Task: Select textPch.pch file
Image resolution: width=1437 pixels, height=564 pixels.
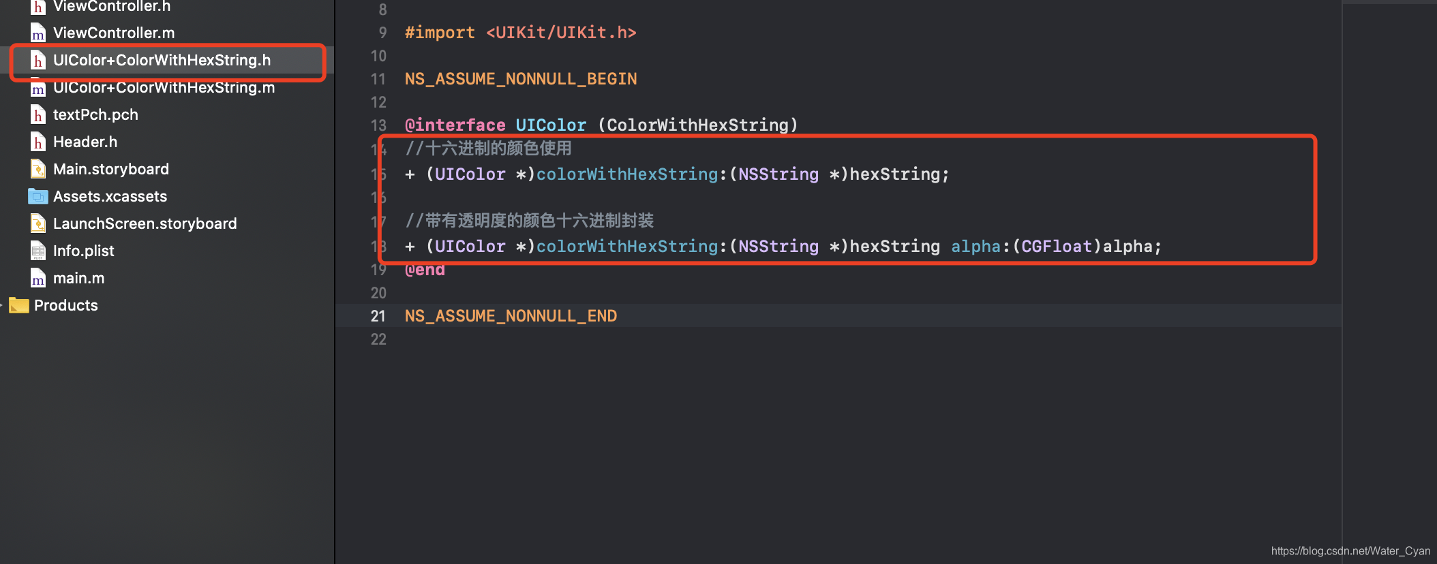Action: click(x=95, y=114)
